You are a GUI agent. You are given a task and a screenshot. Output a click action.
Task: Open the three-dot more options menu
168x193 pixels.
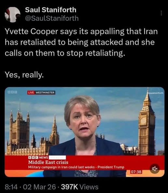click(161, 13)
